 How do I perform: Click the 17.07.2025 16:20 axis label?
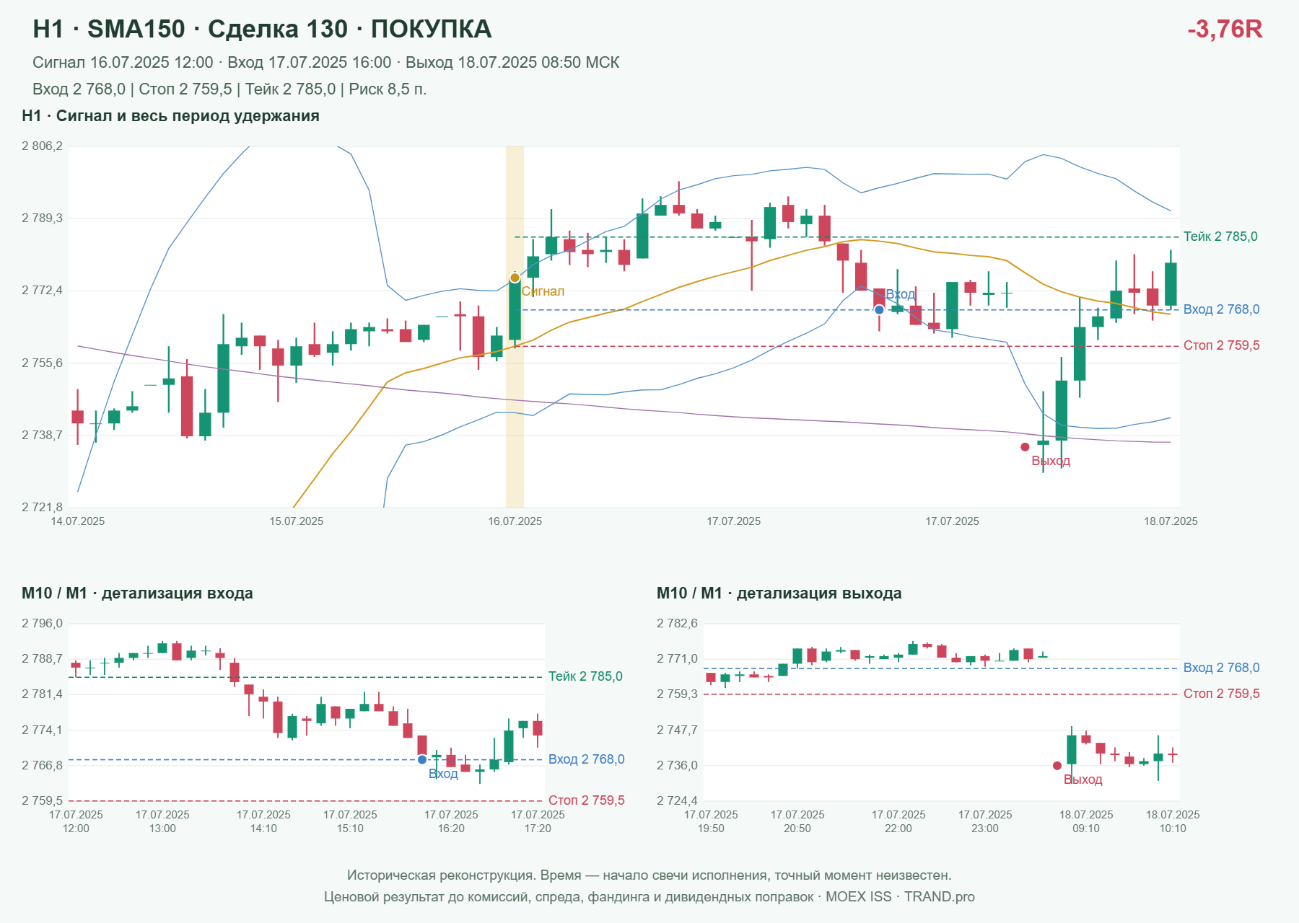(451, 821)
